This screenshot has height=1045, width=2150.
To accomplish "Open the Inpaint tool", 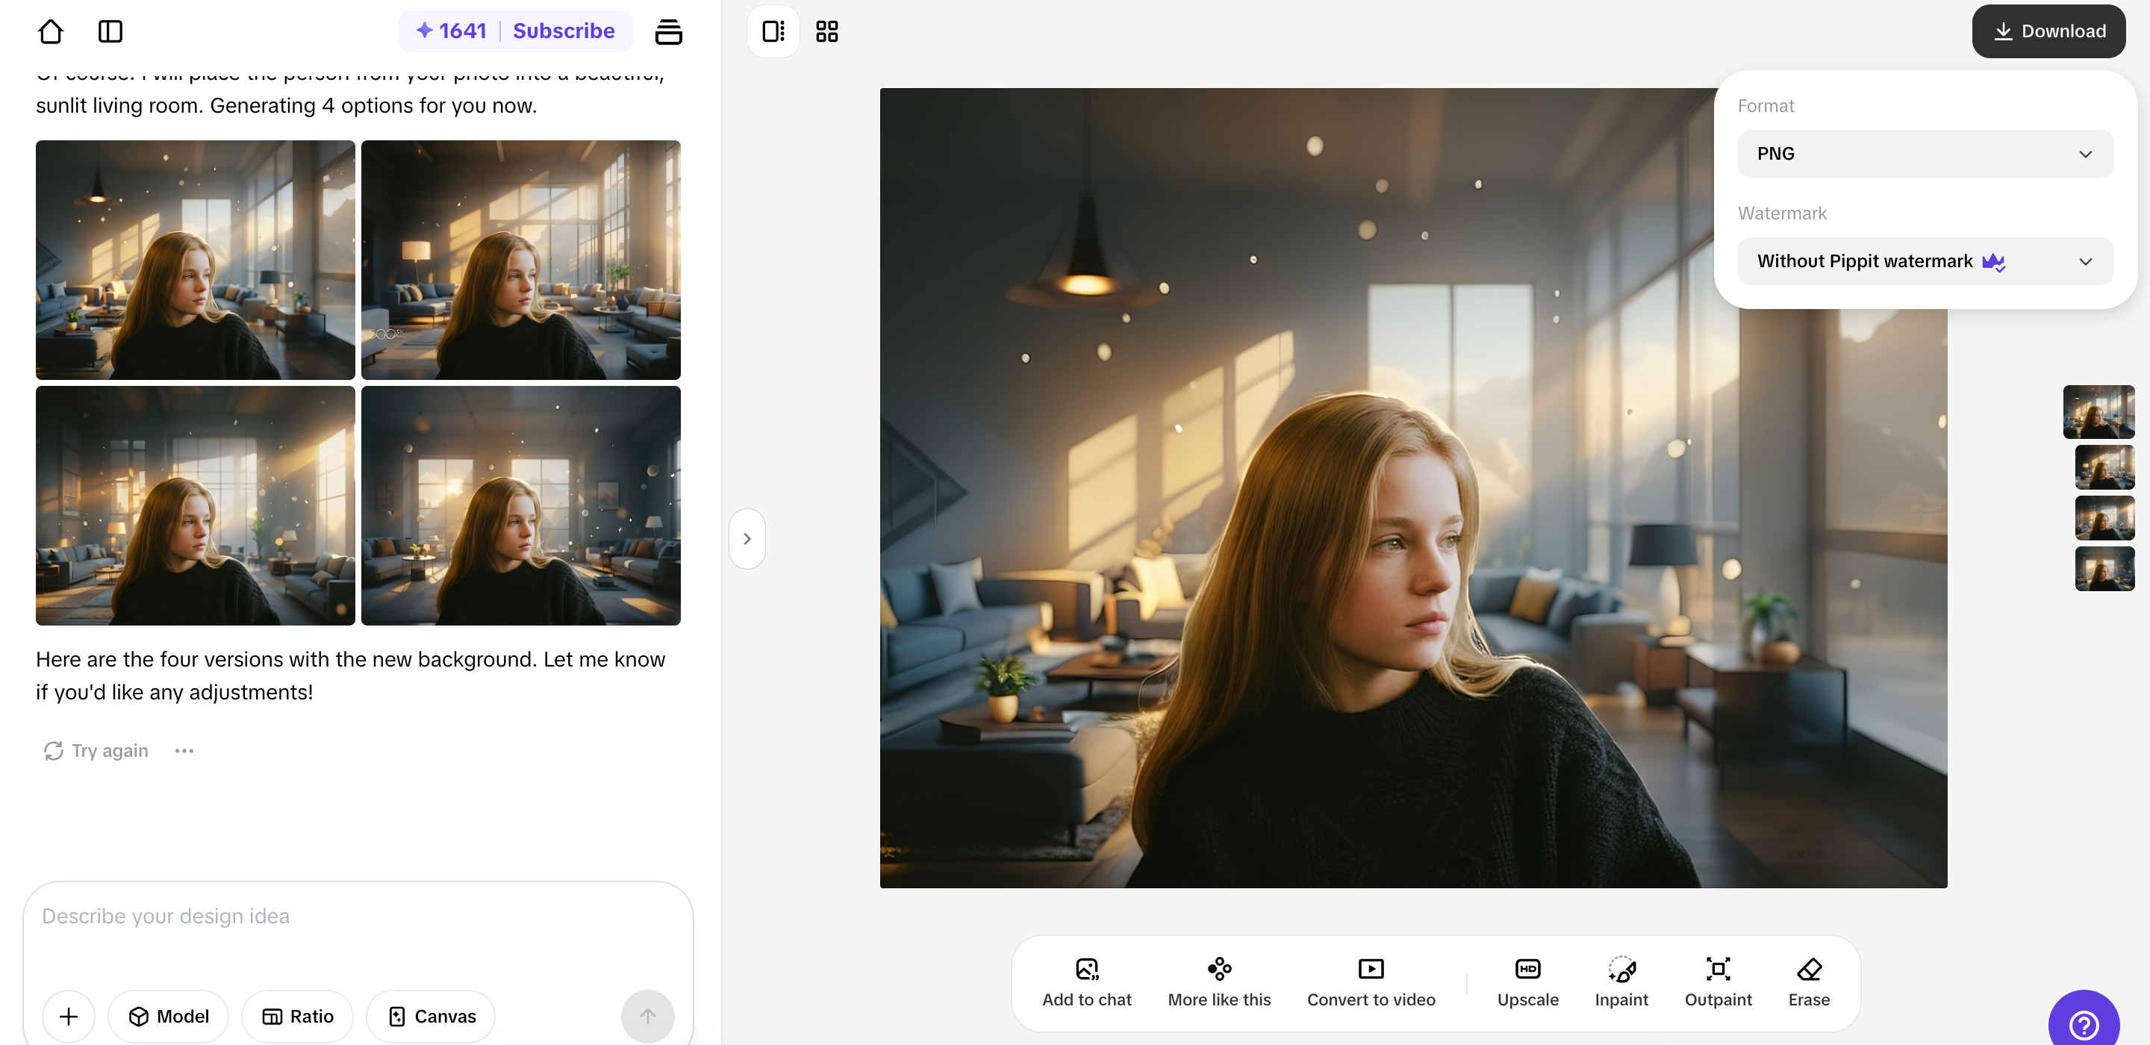I will [x=1620, y=982].
